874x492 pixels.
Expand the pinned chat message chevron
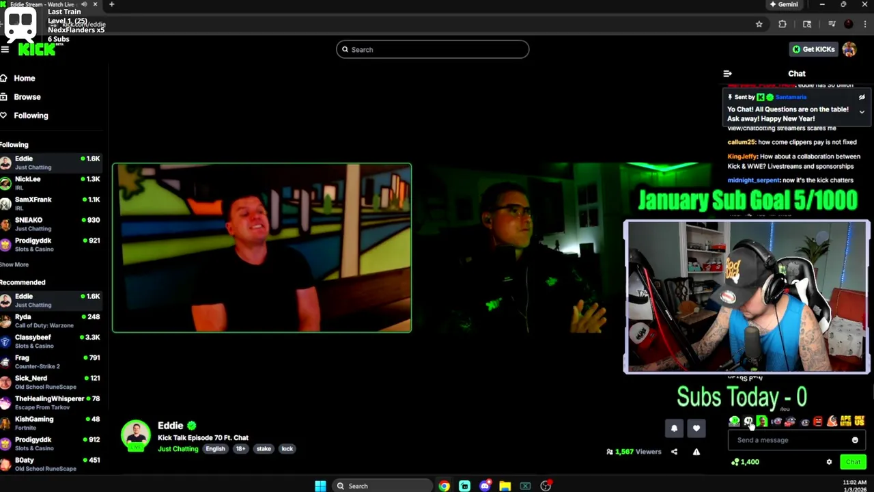coord(862,111)
